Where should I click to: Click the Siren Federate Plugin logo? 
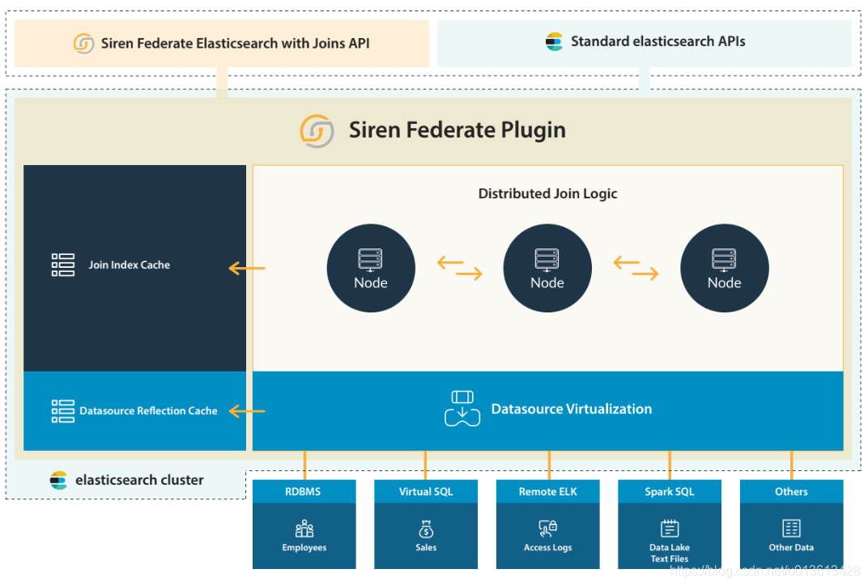pos(317,130)
